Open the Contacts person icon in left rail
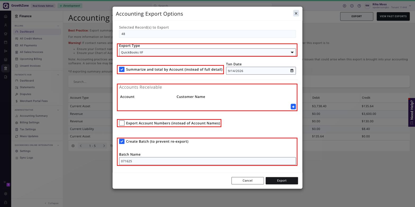Screen dimensions: 415x207 point(6,25)
